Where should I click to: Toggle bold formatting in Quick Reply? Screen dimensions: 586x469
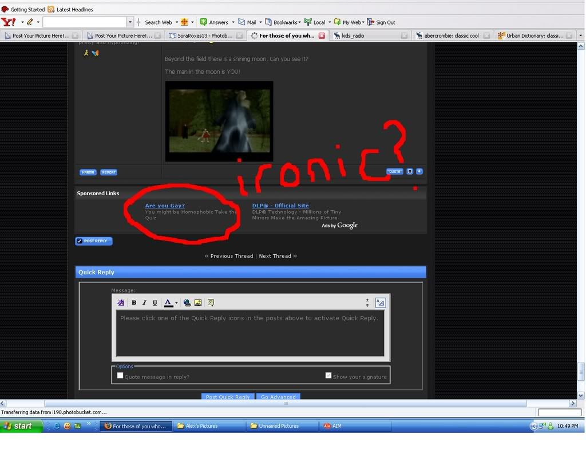pyautogui.click(x=134, y=302)
